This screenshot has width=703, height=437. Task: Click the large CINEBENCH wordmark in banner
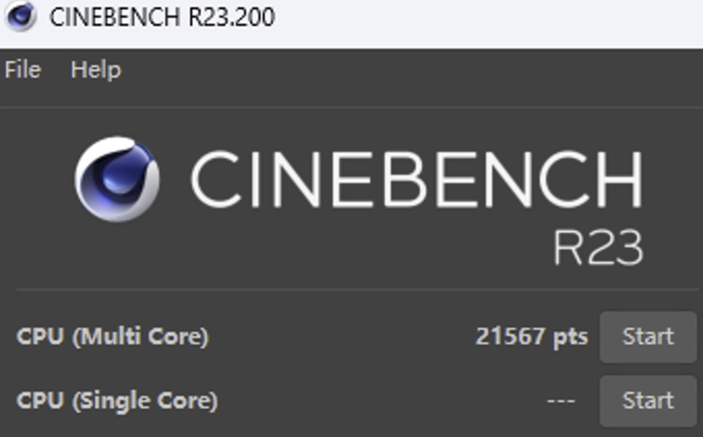click(x=416, y=179)
